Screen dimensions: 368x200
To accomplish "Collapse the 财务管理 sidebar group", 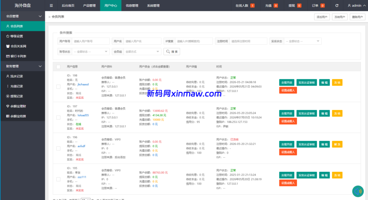I will pos(23,66).
